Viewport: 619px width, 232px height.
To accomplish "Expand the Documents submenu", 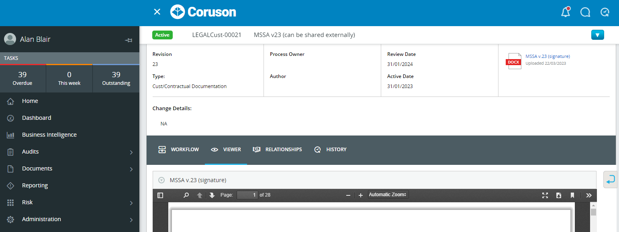I will click(x=131, y=169).
